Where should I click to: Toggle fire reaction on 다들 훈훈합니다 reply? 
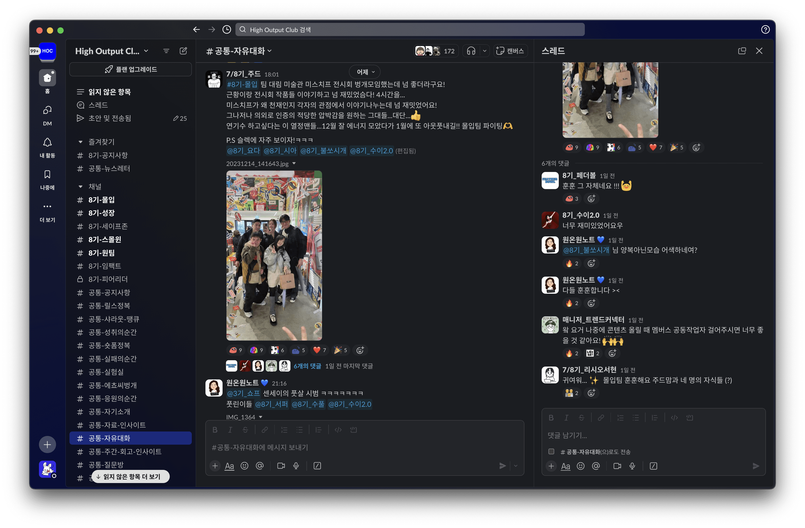(572, 303)
